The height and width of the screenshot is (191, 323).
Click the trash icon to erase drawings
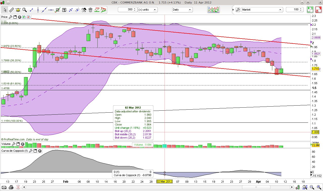pos(90,10)
